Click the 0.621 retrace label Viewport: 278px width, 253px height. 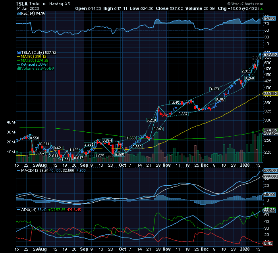point(58,148)
